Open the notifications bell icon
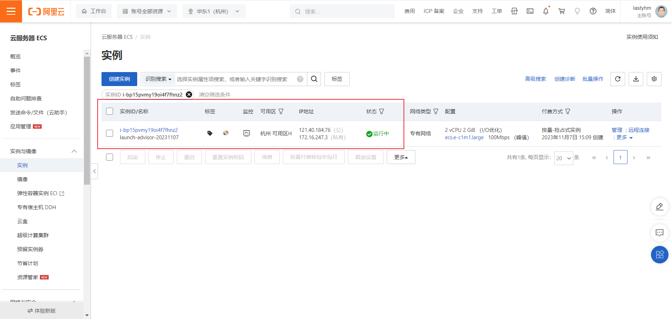 point(546,11)
